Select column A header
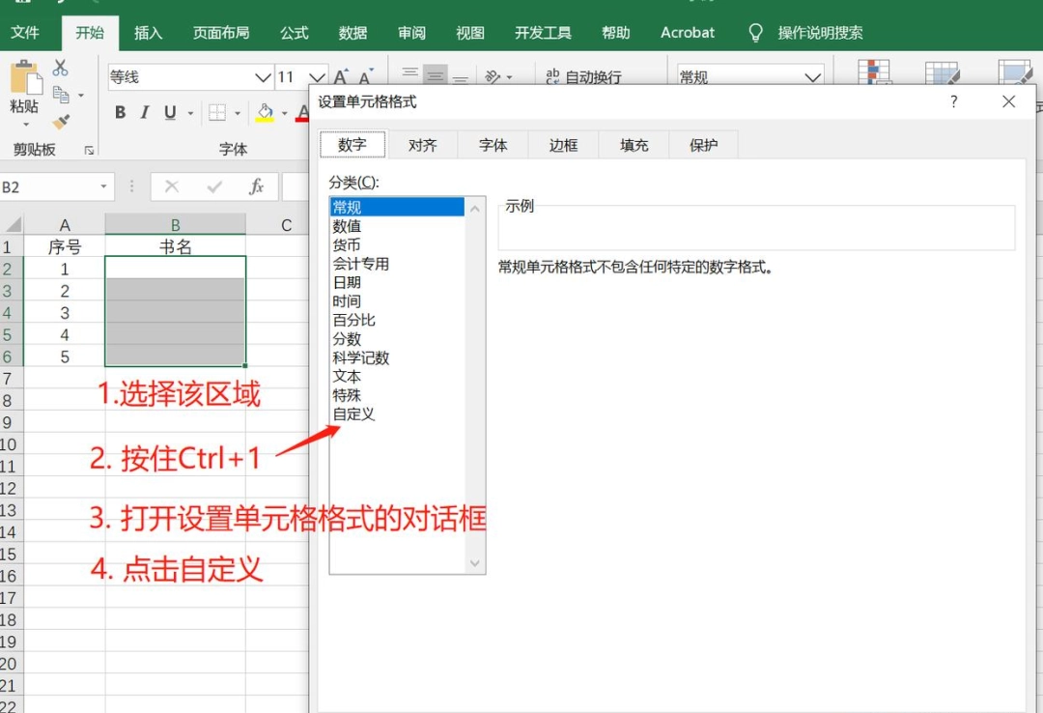The height and width of the screenshot is (713, 1043). (x=65, y=225)
